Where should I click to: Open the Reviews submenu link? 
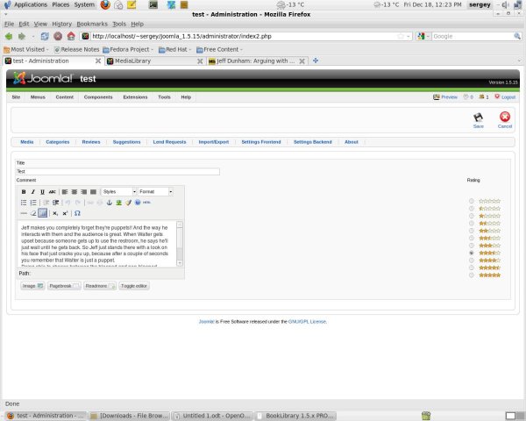pos(91,142)
